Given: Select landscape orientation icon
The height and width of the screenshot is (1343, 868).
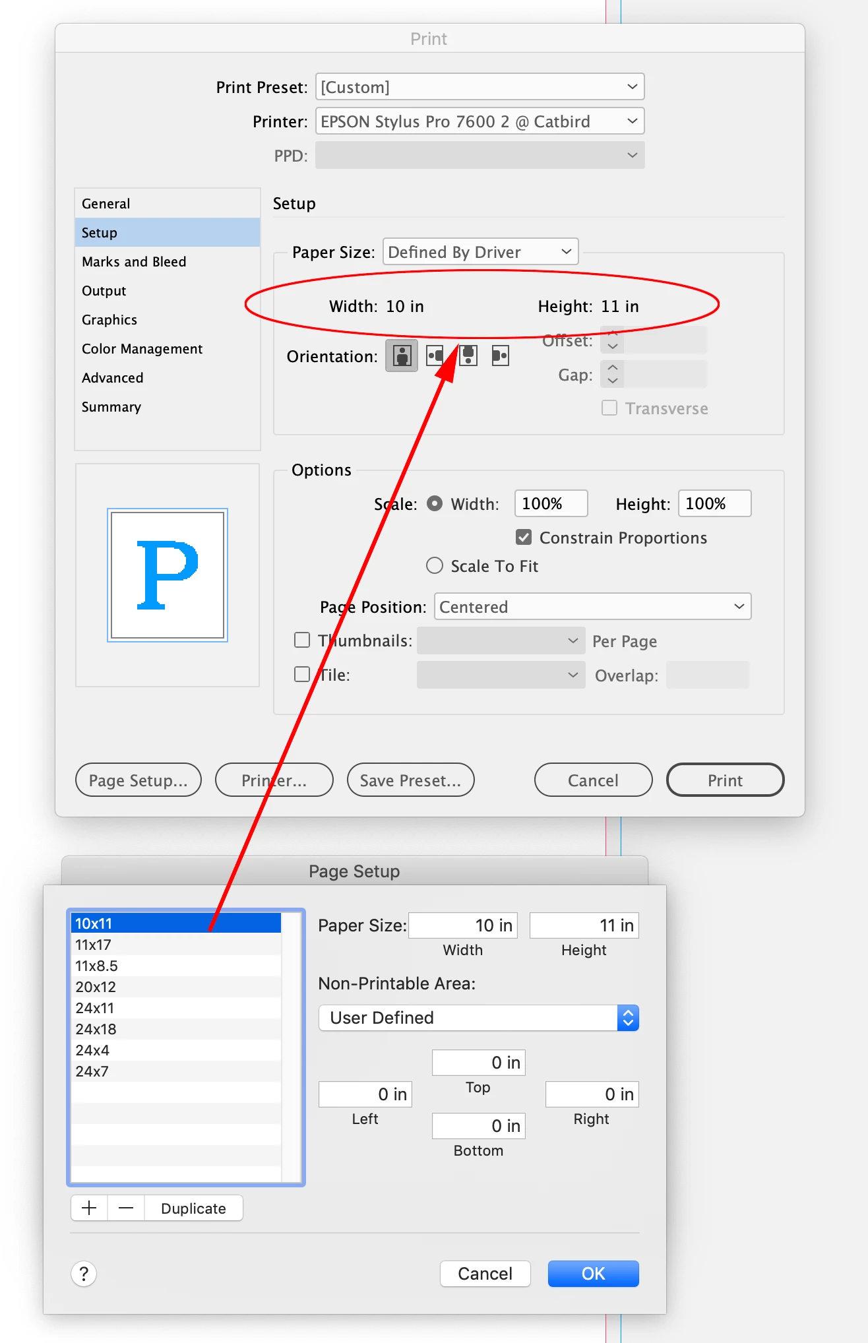Looking at the screenshot, I should point(435,356).
